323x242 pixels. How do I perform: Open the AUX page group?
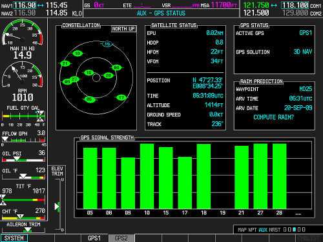pos(263,230)
